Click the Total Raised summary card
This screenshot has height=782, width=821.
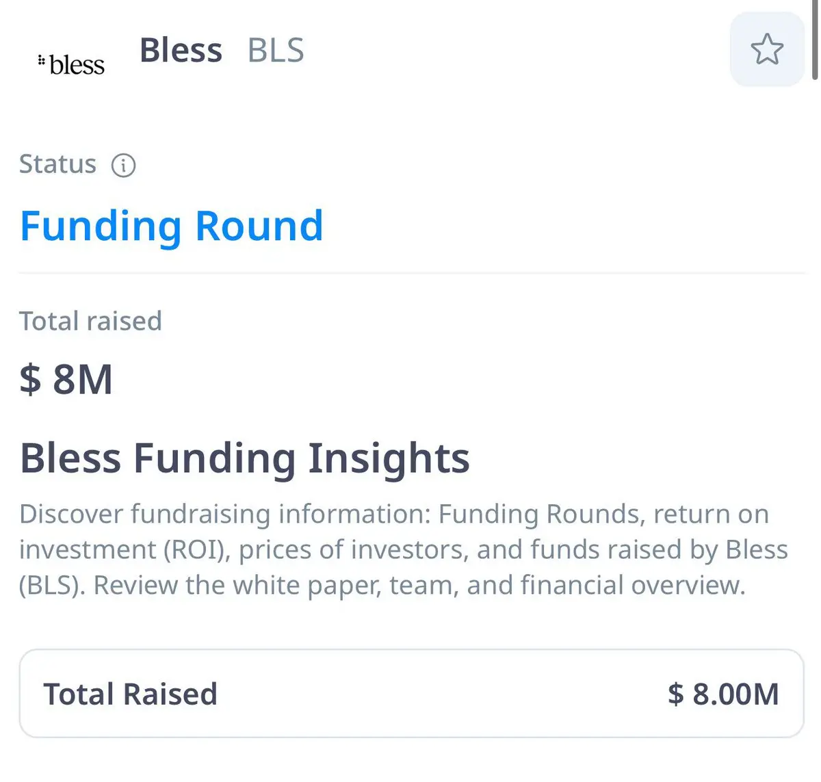411,693
